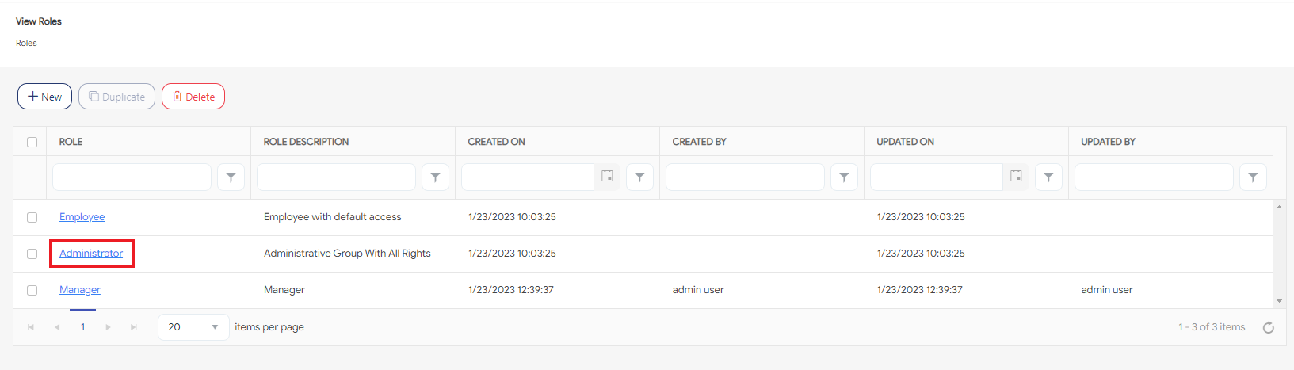Screen dimensions: 1294x370
Task: Jump to the last page arrow
Action: click(x=134, y=327)
